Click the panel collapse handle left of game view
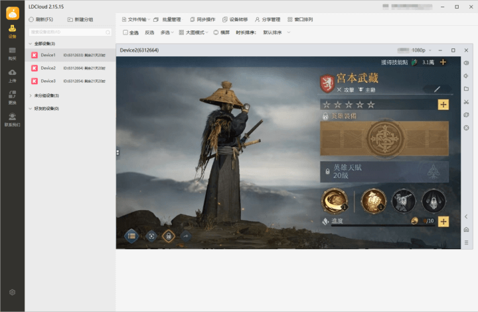The image size is (478, 312). coord(118,152)
